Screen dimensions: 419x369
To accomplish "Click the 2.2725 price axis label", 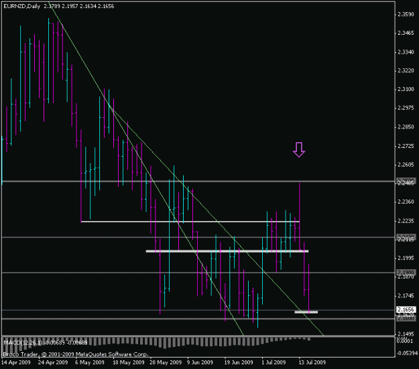I will (x=406, y=146).
